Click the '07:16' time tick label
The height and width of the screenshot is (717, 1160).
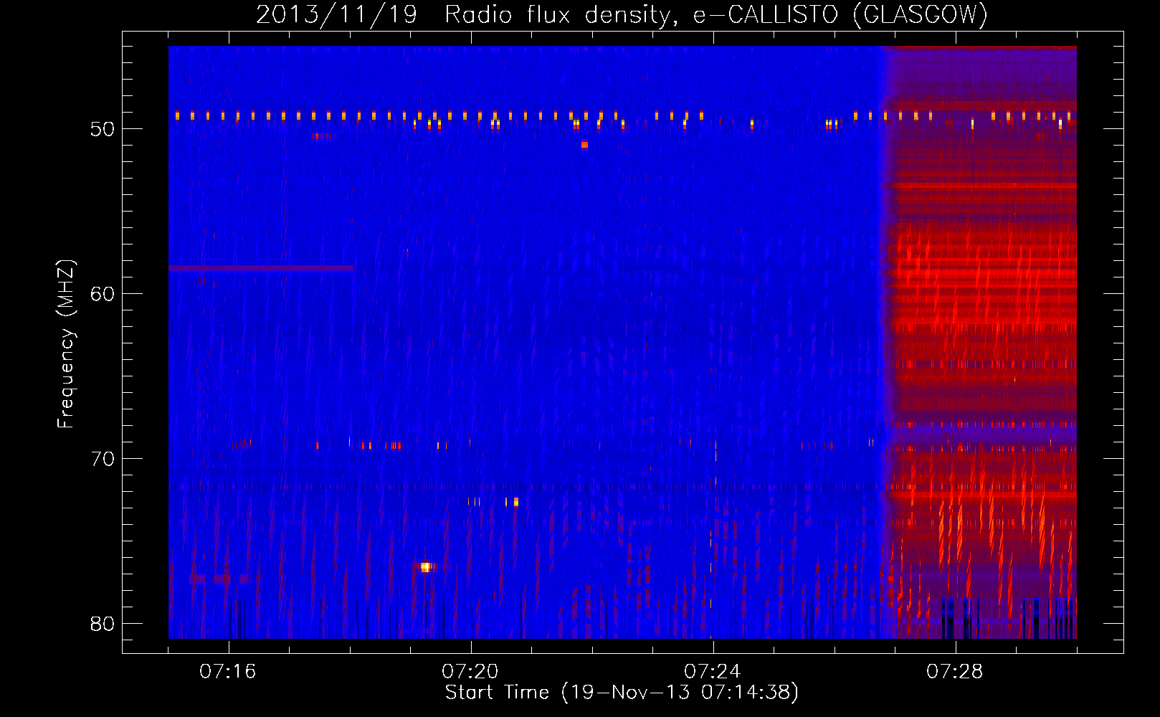[x=228, y=672]
